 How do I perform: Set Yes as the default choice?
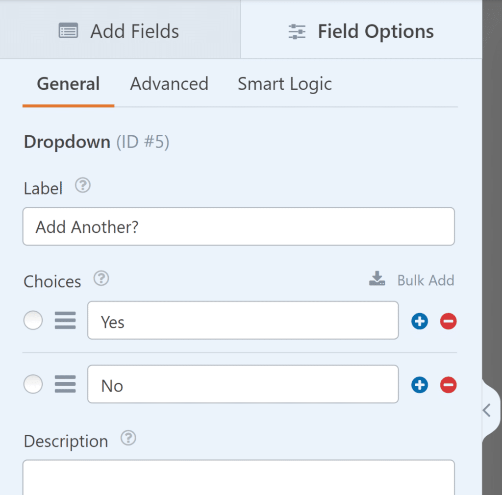click(33, 322)
